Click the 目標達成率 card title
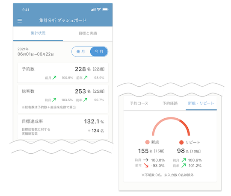 tap(33, 121)
